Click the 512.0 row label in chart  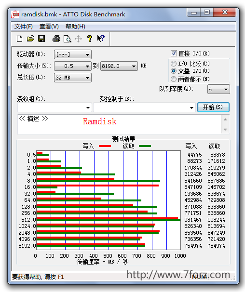28,220
